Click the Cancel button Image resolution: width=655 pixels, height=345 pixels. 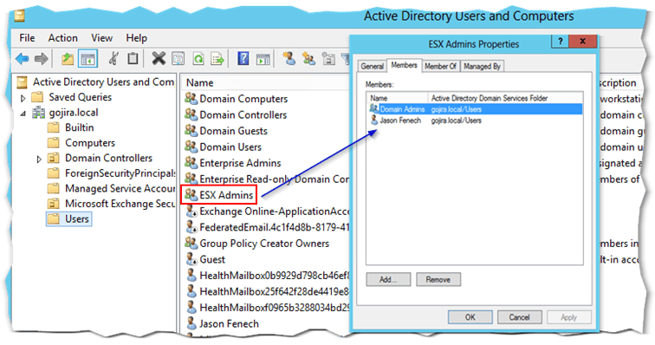tap(519, 317)
